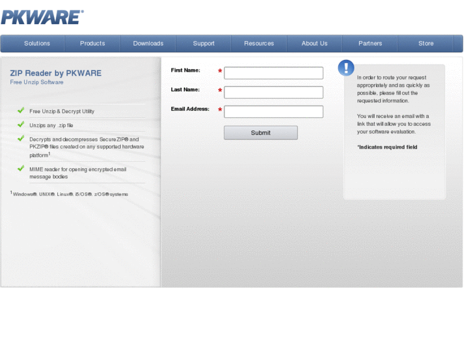
Task: Focus the Email Address input field
Action: (x=274, y=111)
